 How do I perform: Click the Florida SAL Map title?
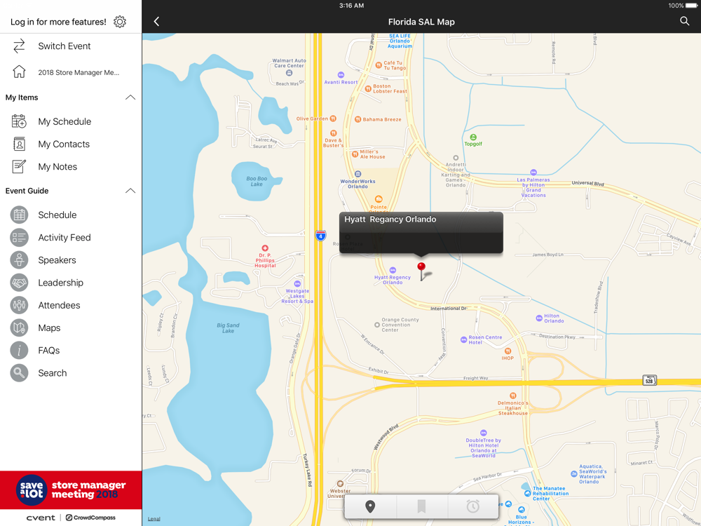point(421,22)
